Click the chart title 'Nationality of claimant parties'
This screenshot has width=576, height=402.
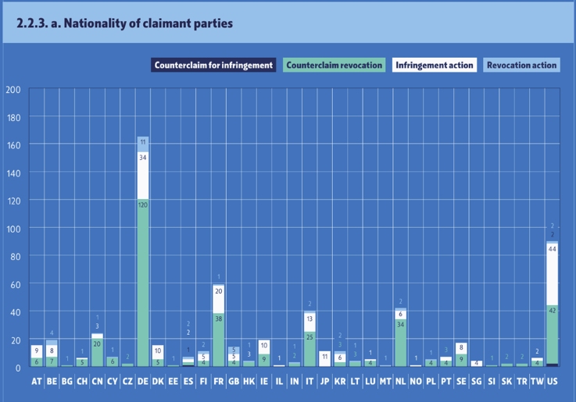(124, 23)
